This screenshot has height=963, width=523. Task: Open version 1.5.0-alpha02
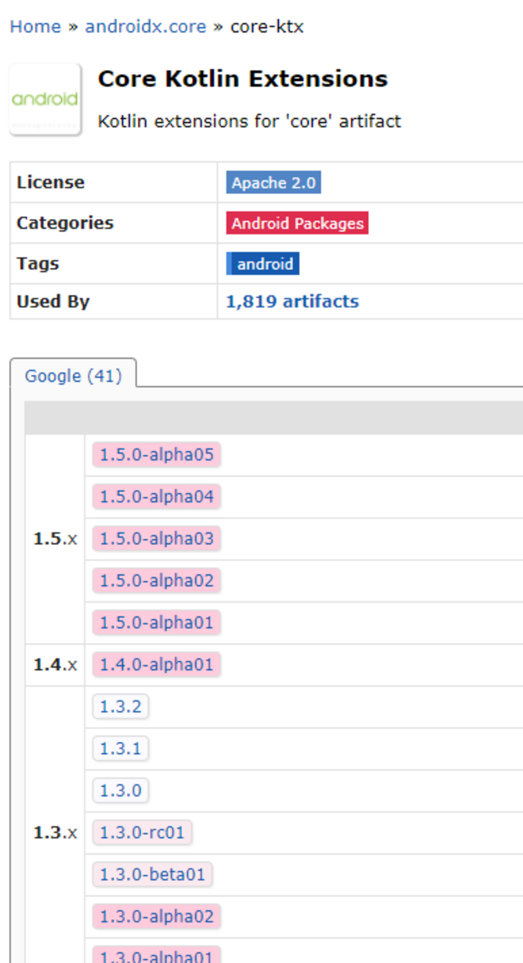pyautogui.click(x=156, y=581)
